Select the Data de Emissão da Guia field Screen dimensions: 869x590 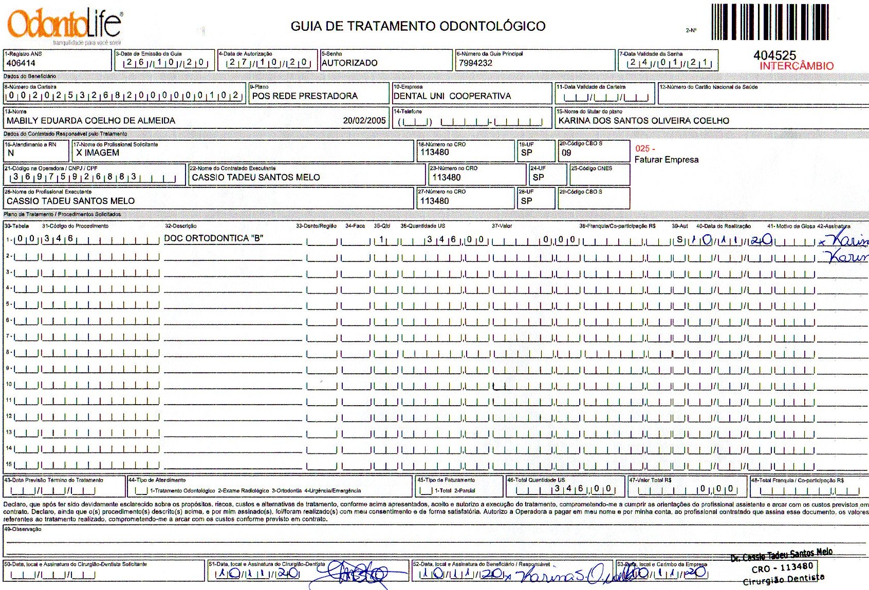[164, 60]
